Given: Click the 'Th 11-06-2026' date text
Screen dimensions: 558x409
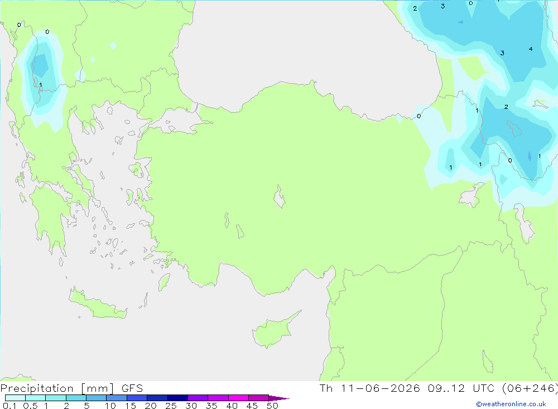Looking at the screenshot, I should click(369, 388).
